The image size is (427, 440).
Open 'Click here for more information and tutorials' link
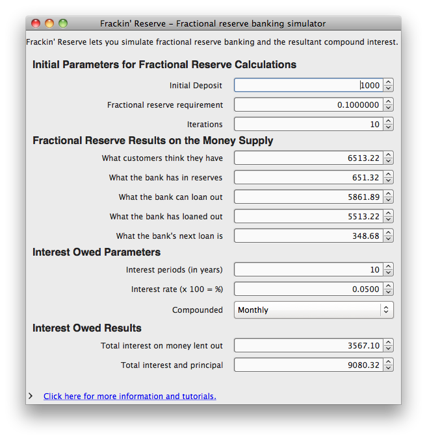(129, 397)
